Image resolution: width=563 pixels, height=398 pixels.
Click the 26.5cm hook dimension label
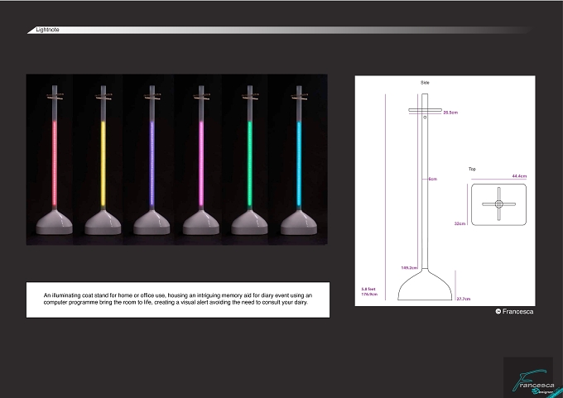click(x=450, y=113)
